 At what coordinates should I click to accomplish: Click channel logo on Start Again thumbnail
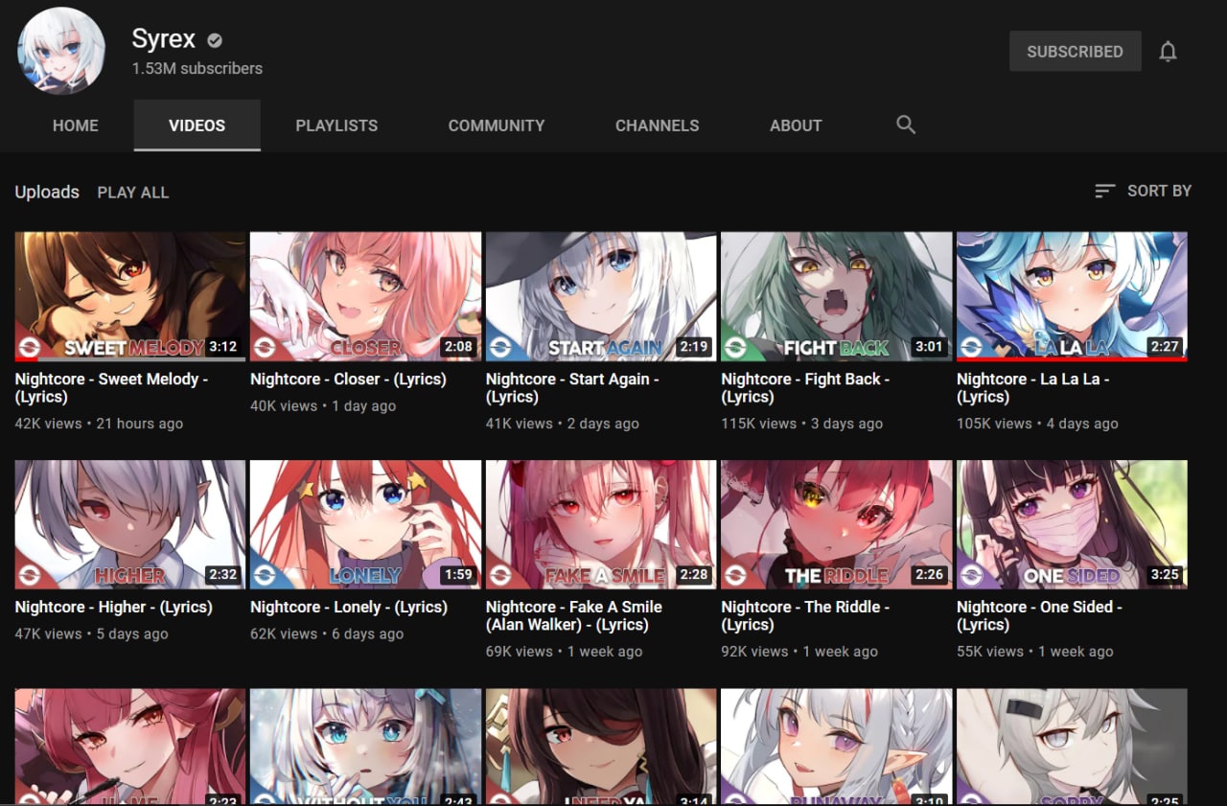point(500,347)
